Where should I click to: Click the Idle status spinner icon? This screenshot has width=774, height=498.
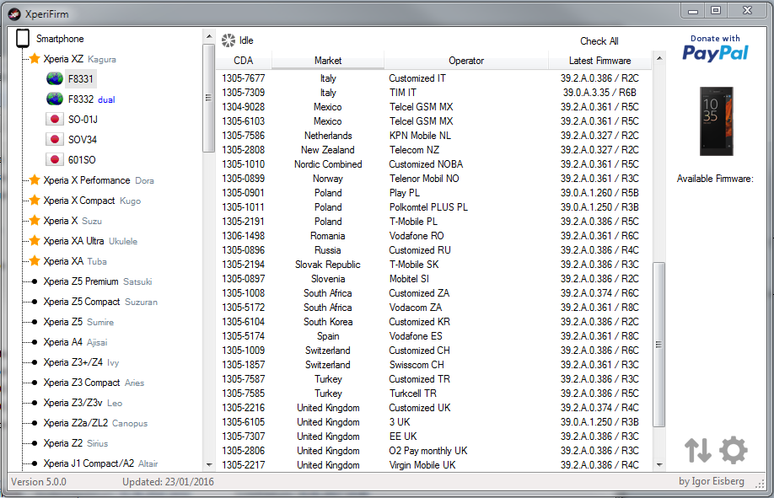[228, 40]
